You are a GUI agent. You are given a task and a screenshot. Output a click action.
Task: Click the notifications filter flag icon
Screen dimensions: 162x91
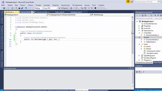128,2
